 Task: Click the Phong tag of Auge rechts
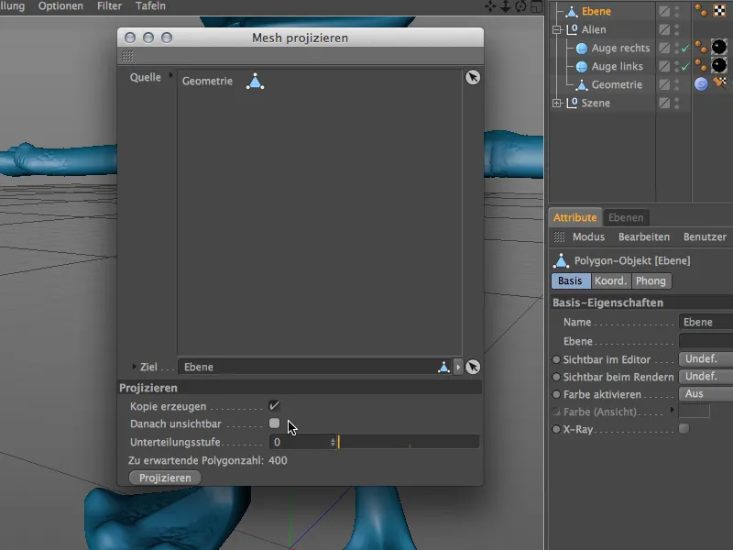[x=701, y=48]
